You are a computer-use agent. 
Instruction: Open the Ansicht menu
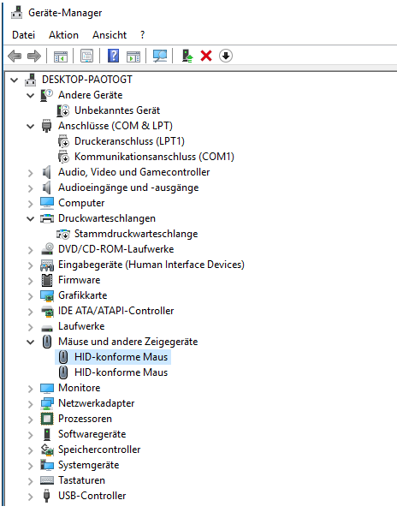click(110, 35)
